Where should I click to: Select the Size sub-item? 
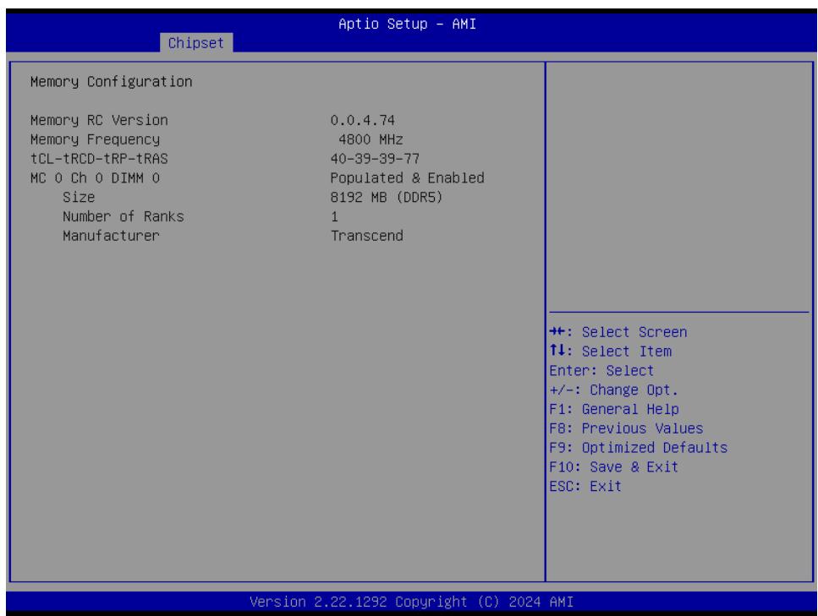pyautogui.click(x=79, y=197)
